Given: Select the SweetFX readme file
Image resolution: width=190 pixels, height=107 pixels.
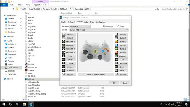Looking at the screenshot, I should 34,85.
